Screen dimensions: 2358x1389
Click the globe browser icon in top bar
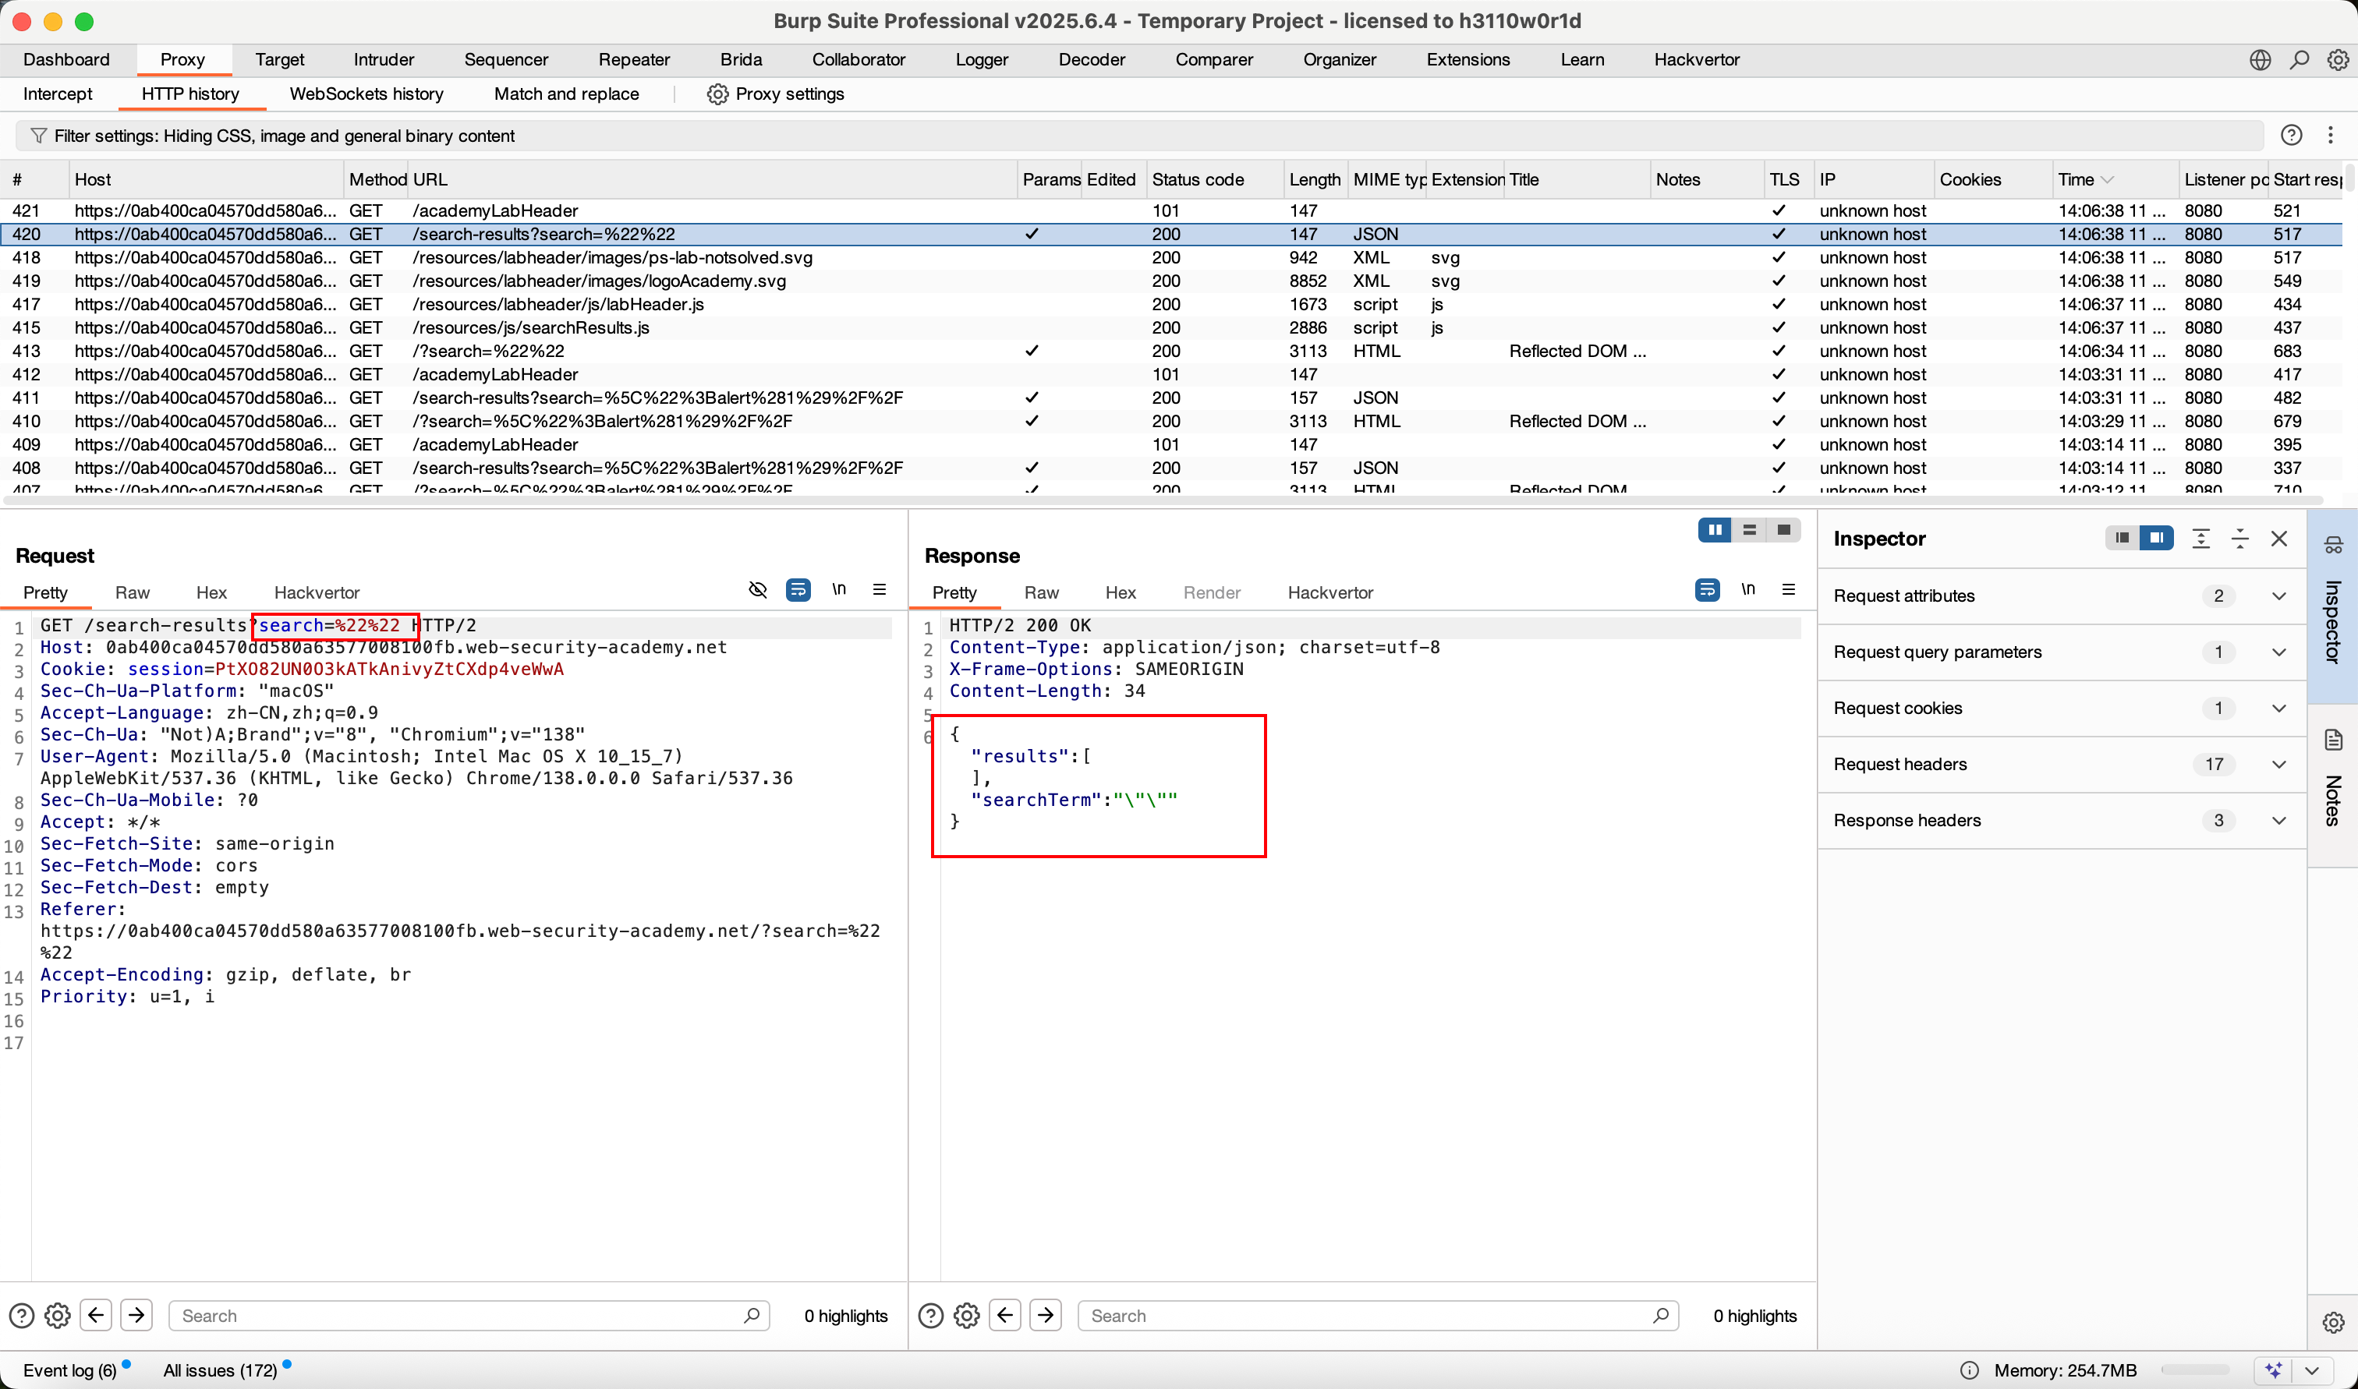(2260, 60)
